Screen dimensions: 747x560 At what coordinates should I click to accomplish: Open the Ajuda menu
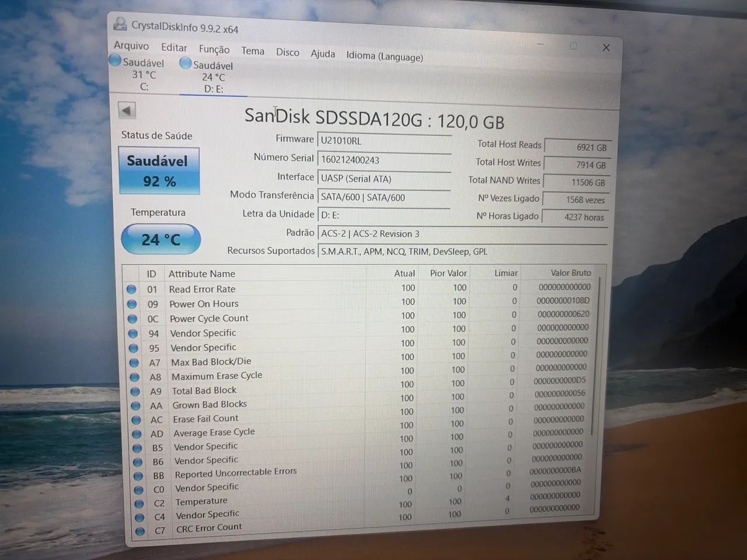tap(323, 54)
